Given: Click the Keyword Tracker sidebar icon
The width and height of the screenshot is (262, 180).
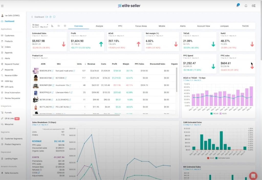Looking at the screenshot, I should coord(2,64).
